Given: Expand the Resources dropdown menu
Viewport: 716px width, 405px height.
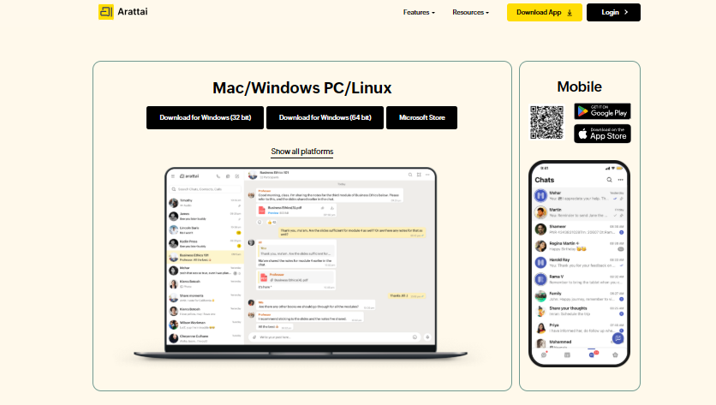Looking at the screenshot, I should [470, 12].
